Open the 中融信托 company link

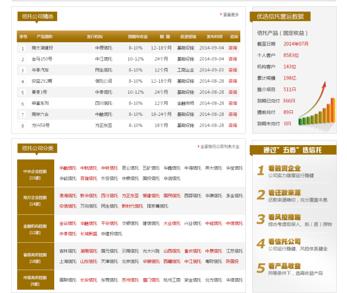pos(67,168)
